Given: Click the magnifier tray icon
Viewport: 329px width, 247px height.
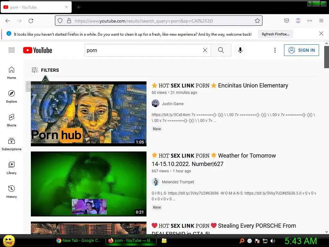Looking at the screenshot, I should (x=242, y=241).
